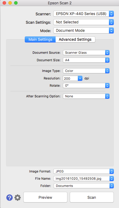Open the Image Type Color dropdown
Screen dimensions: 119x208
pyautogui.click(x=86, y=71)
